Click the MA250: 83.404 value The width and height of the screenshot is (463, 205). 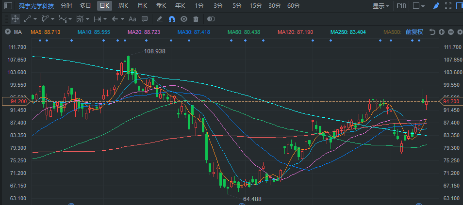(348, 32)
